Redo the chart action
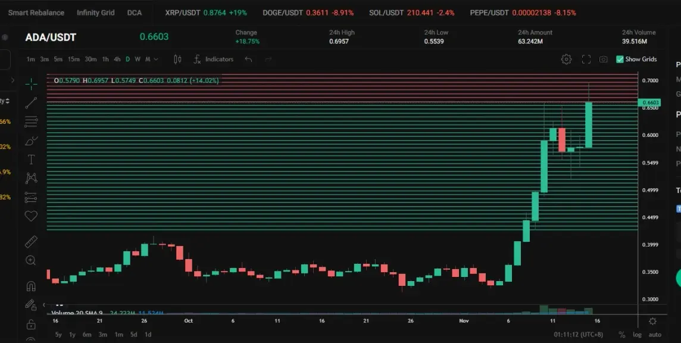 tap(268, 59)
